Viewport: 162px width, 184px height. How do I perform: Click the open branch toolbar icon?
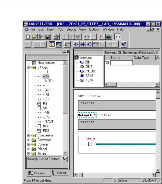pos(102,44)
